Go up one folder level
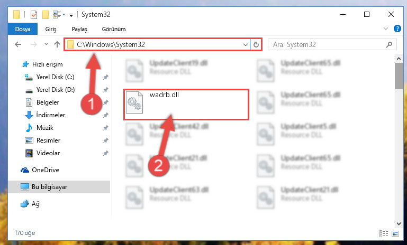The width and height of the screenshot is (407, 245). tap(57, 44)
